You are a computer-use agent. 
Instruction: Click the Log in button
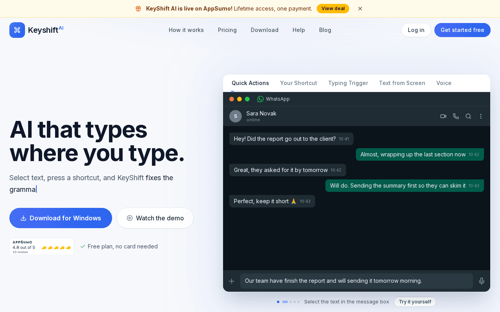pos(416,30)
